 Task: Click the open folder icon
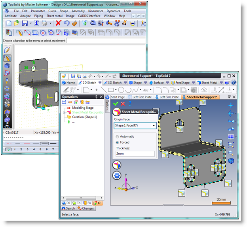click(x=17, y=23)
